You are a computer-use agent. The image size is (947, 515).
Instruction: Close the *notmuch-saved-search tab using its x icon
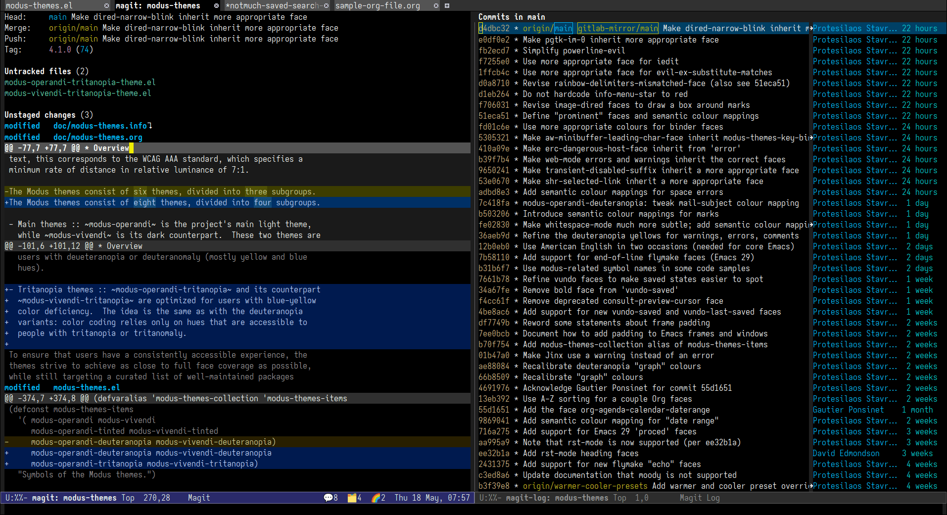coord(326,6)
